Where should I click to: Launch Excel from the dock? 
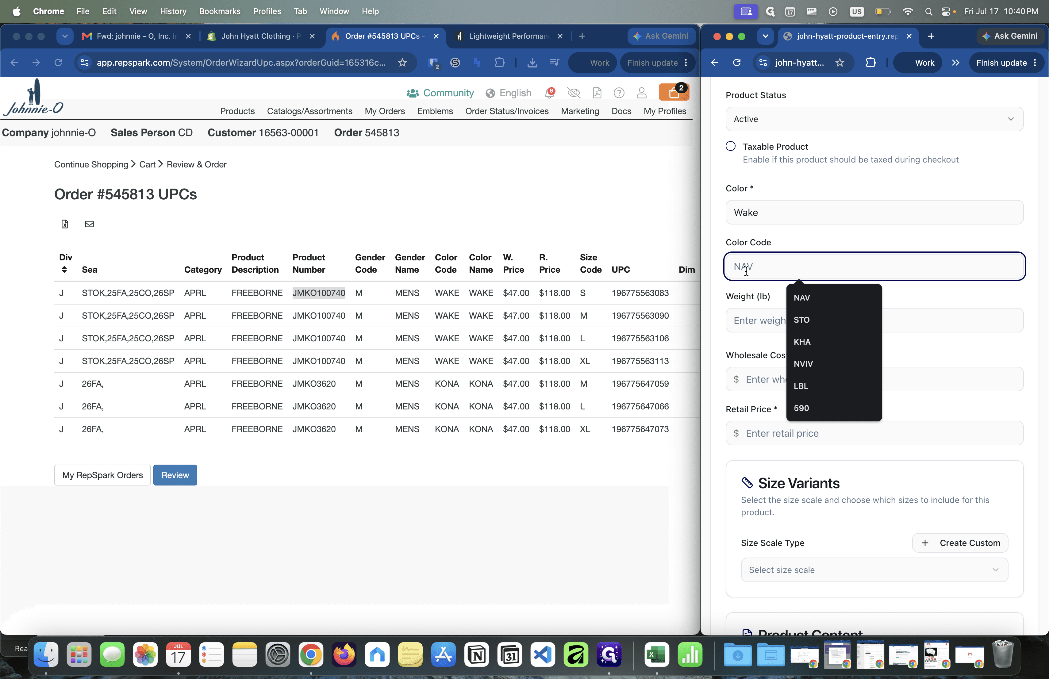pyautogui.click(x=656, y=654)
